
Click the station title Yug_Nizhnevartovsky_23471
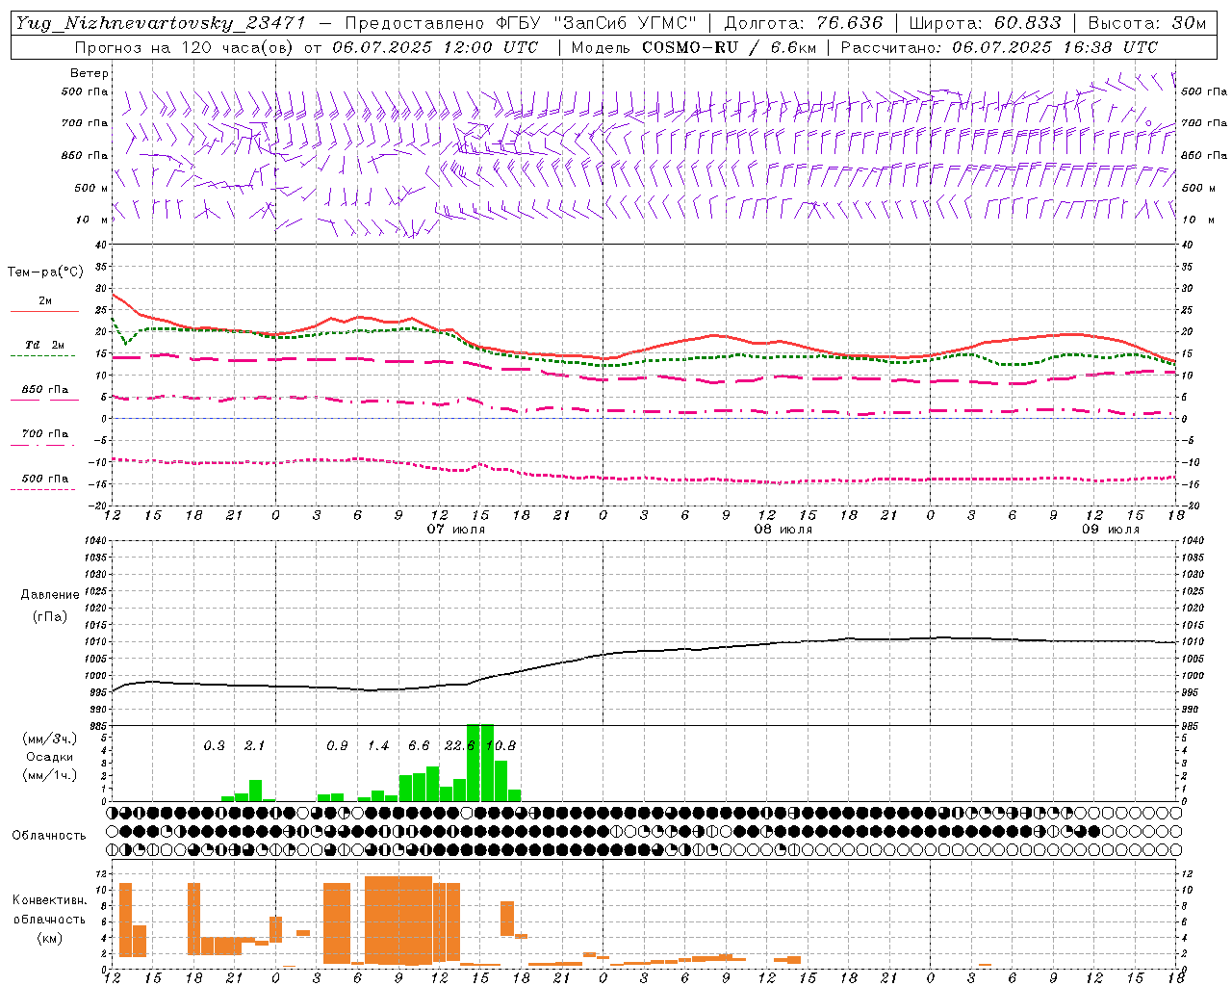tap(161, 23)
